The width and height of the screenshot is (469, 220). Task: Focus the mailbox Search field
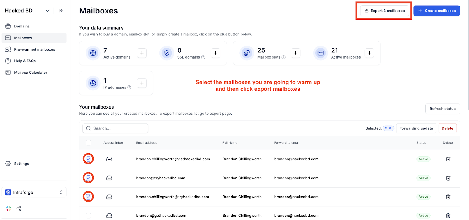[x=115, y=128]
